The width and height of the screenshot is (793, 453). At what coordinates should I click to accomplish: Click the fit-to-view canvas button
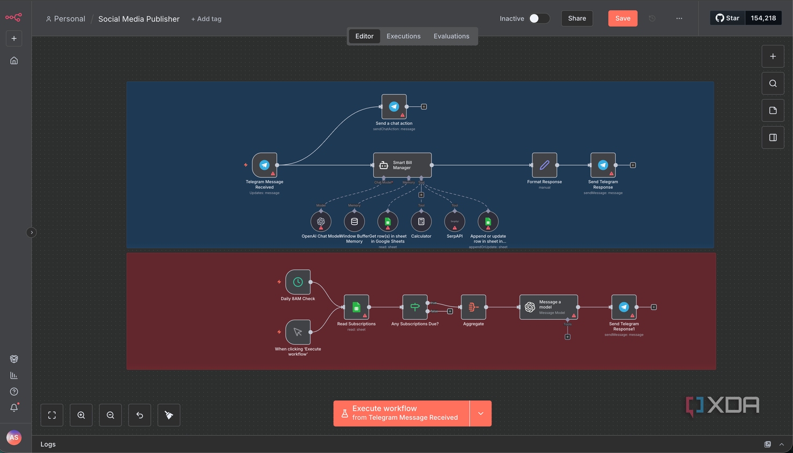click(52, 415)
